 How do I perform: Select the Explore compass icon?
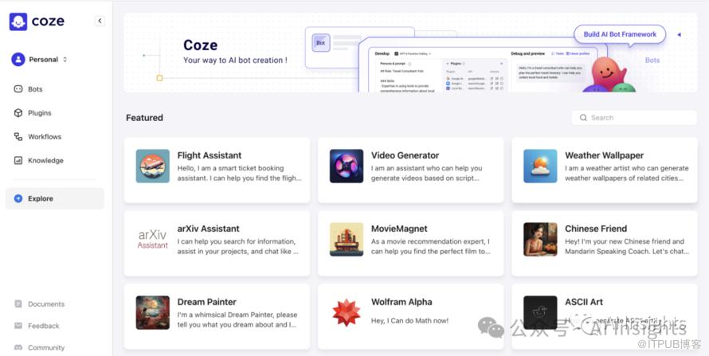pos(18,198)
